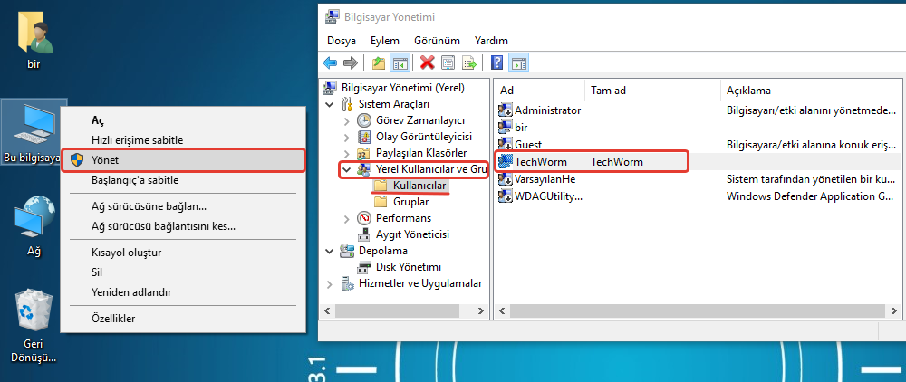The width and height of the screenshot is (906, 382).
Task: Open Properties from the toolbar icon
Action: (448, 62)
